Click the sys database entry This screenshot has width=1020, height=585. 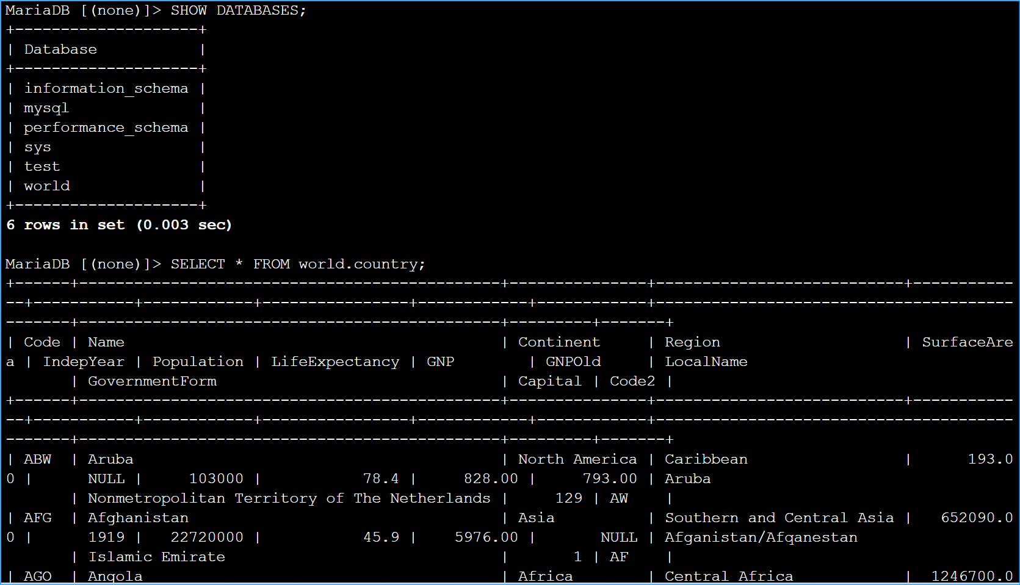pyautogui.click(x=37, y=146)
